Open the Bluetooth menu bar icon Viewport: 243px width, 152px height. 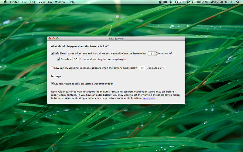coord(231,2)
